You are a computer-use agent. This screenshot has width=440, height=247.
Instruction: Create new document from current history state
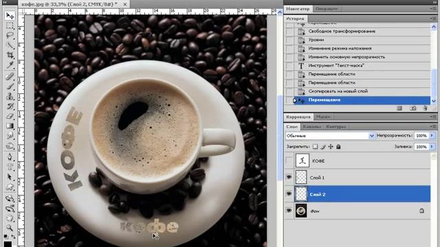[x=399, y=108]
